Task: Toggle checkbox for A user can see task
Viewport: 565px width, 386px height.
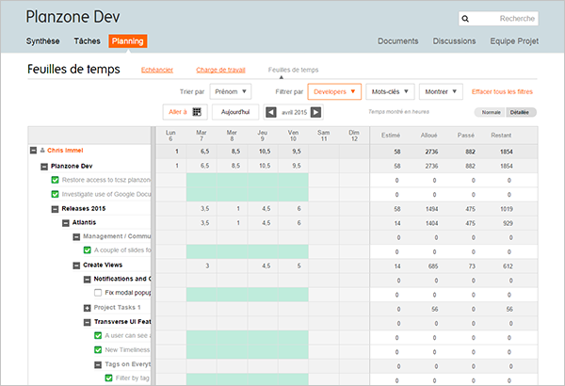Action: [x=98, y=335]
